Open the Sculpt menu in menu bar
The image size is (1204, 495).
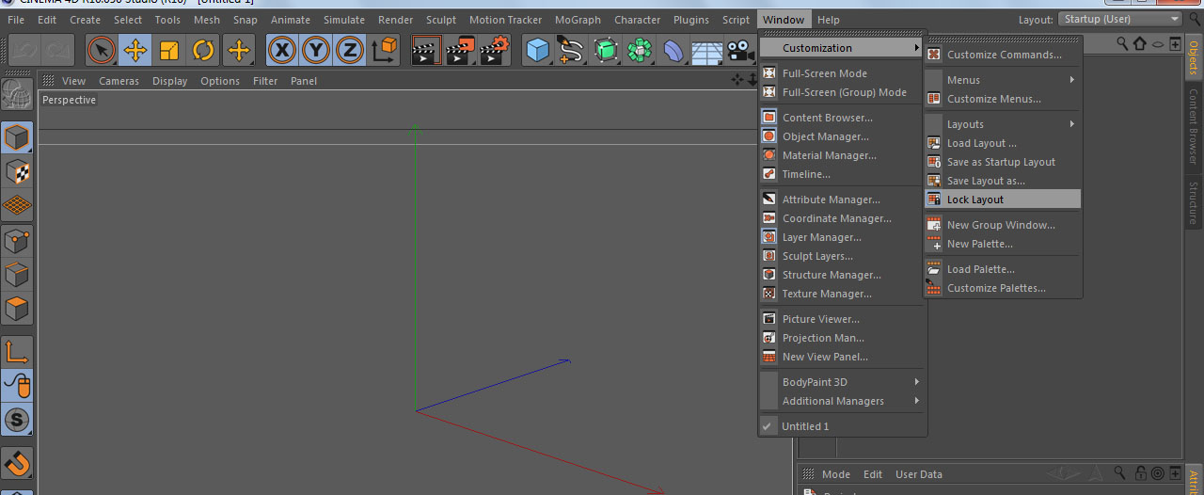[x=441, y=20]
